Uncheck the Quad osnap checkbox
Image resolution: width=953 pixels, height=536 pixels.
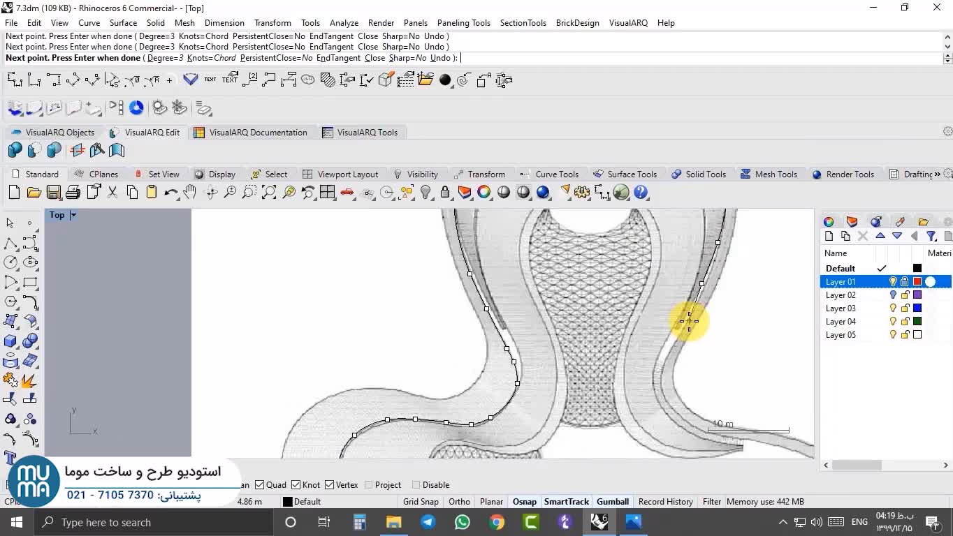point(260,485)
